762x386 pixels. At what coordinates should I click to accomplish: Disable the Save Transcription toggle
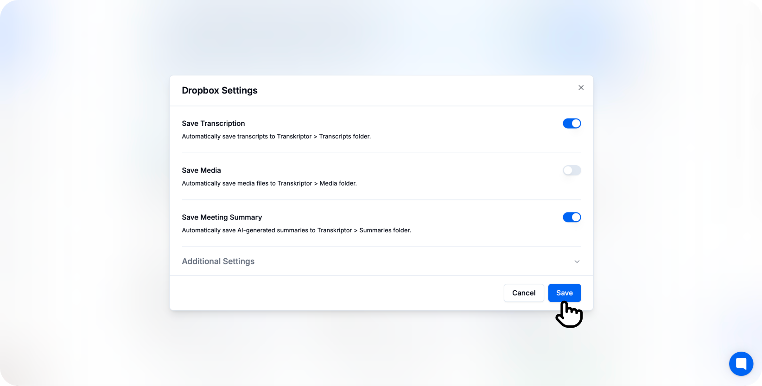(x=572, y=123)
